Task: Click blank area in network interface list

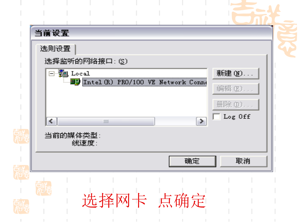Action: [x=126, y=101]
